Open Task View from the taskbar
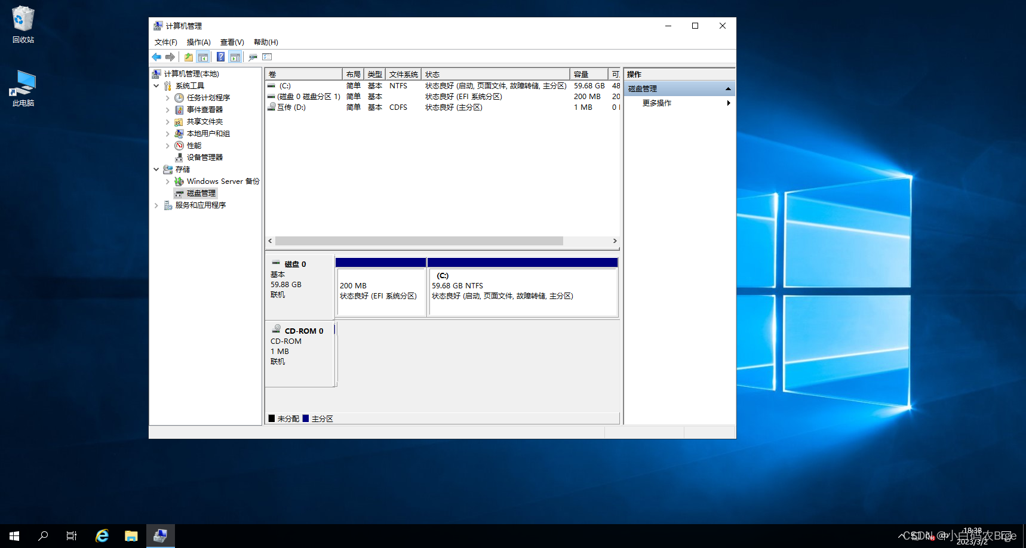 [72, 536]
